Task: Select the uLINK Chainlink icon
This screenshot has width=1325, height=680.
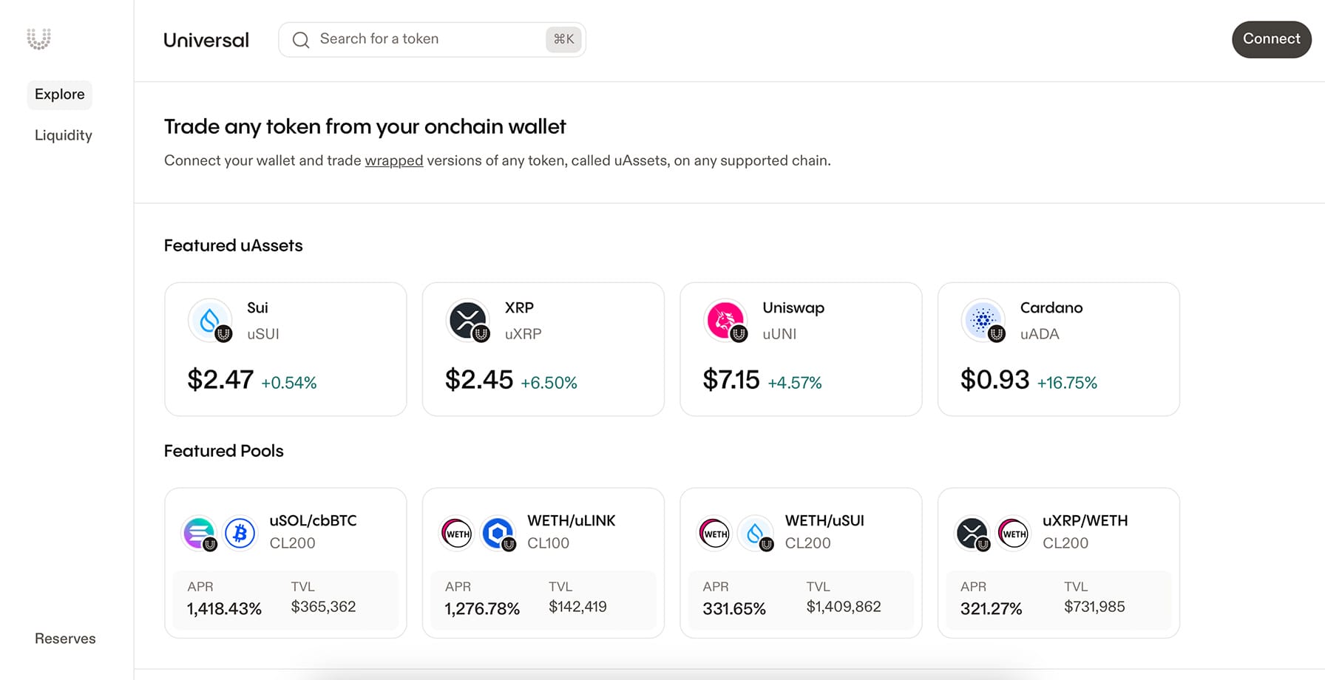Action: [498, 532]
